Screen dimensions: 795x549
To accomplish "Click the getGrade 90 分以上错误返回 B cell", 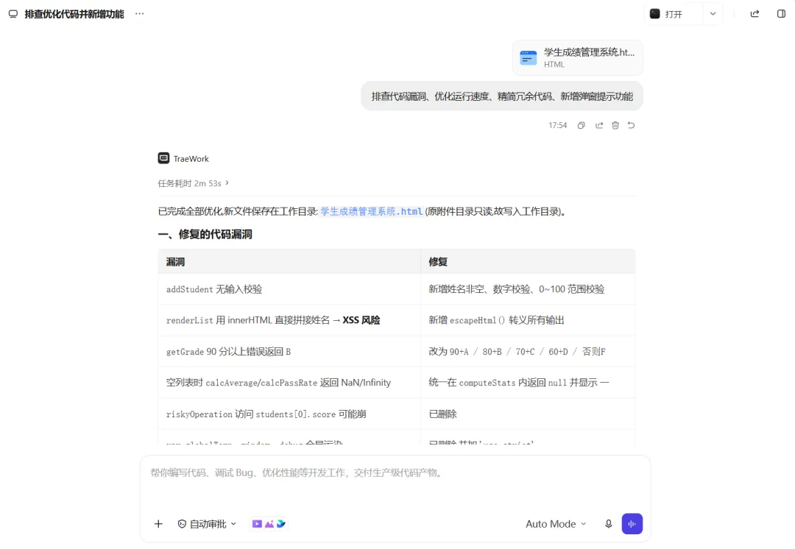I will click(x=289, y=351).
